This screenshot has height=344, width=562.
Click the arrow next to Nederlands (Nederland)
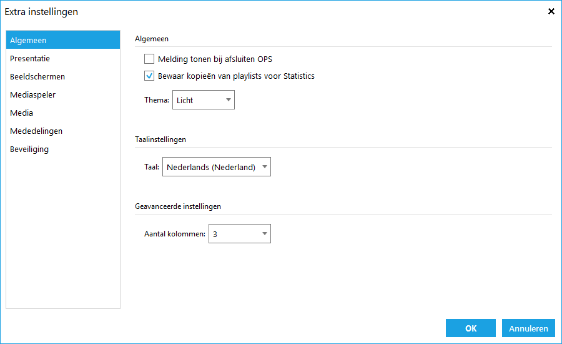pos(265,166)
